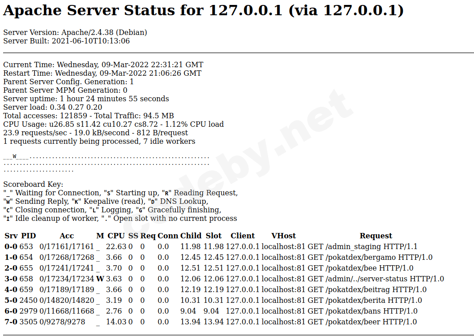Click PID 3505
Screen dimensions: 474x336
click(x=28, y=322)
